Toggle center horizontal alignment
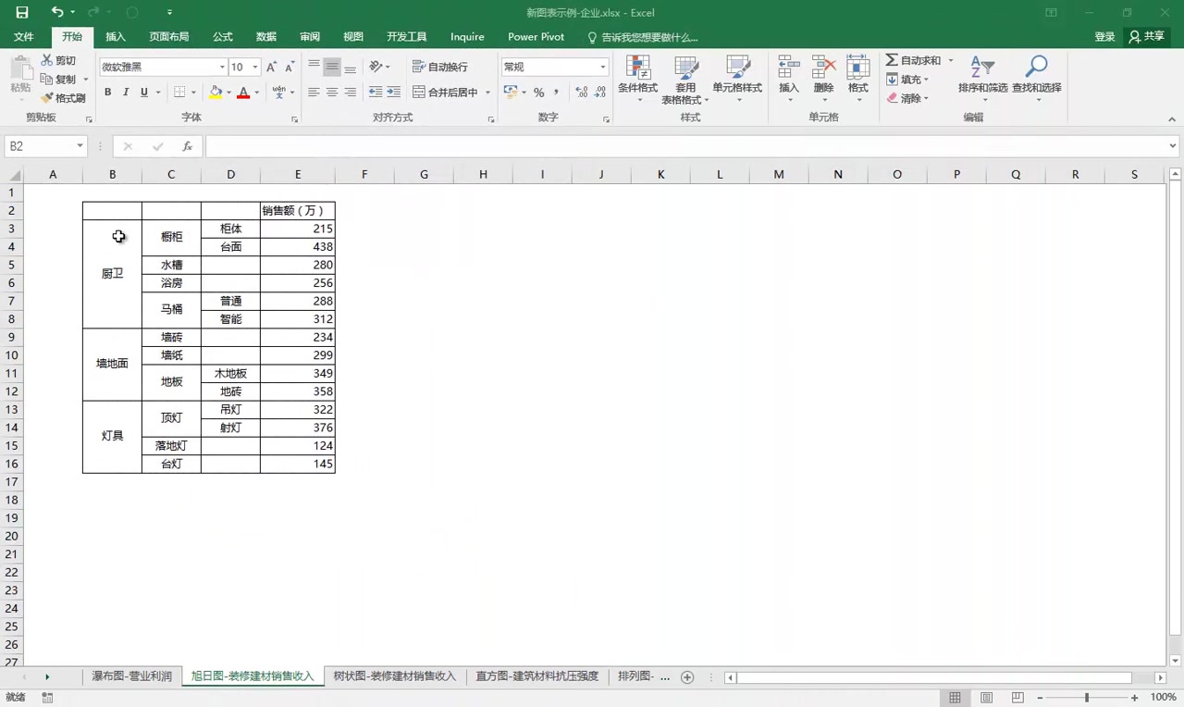Image resolution: width=1184 pixels, height=707 pixels. click(x=331, y=93)
